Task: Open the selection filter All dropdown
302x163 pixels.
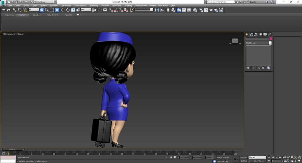Action: pos(34,9)
